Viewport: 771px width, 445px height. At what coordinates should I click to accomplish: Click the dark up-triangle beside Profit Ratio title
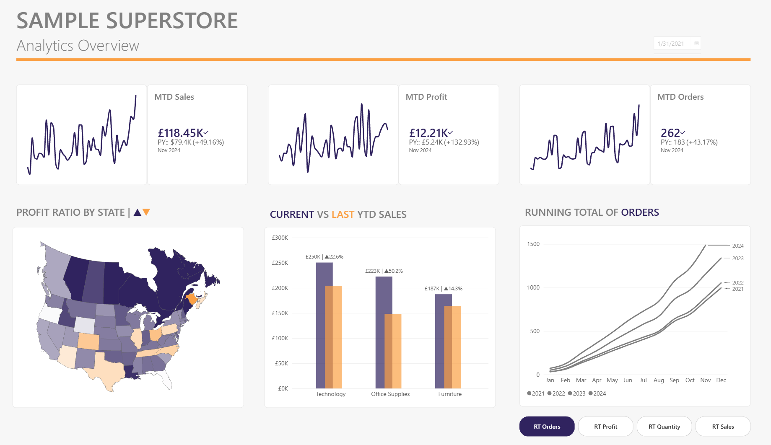click(138, 212)
